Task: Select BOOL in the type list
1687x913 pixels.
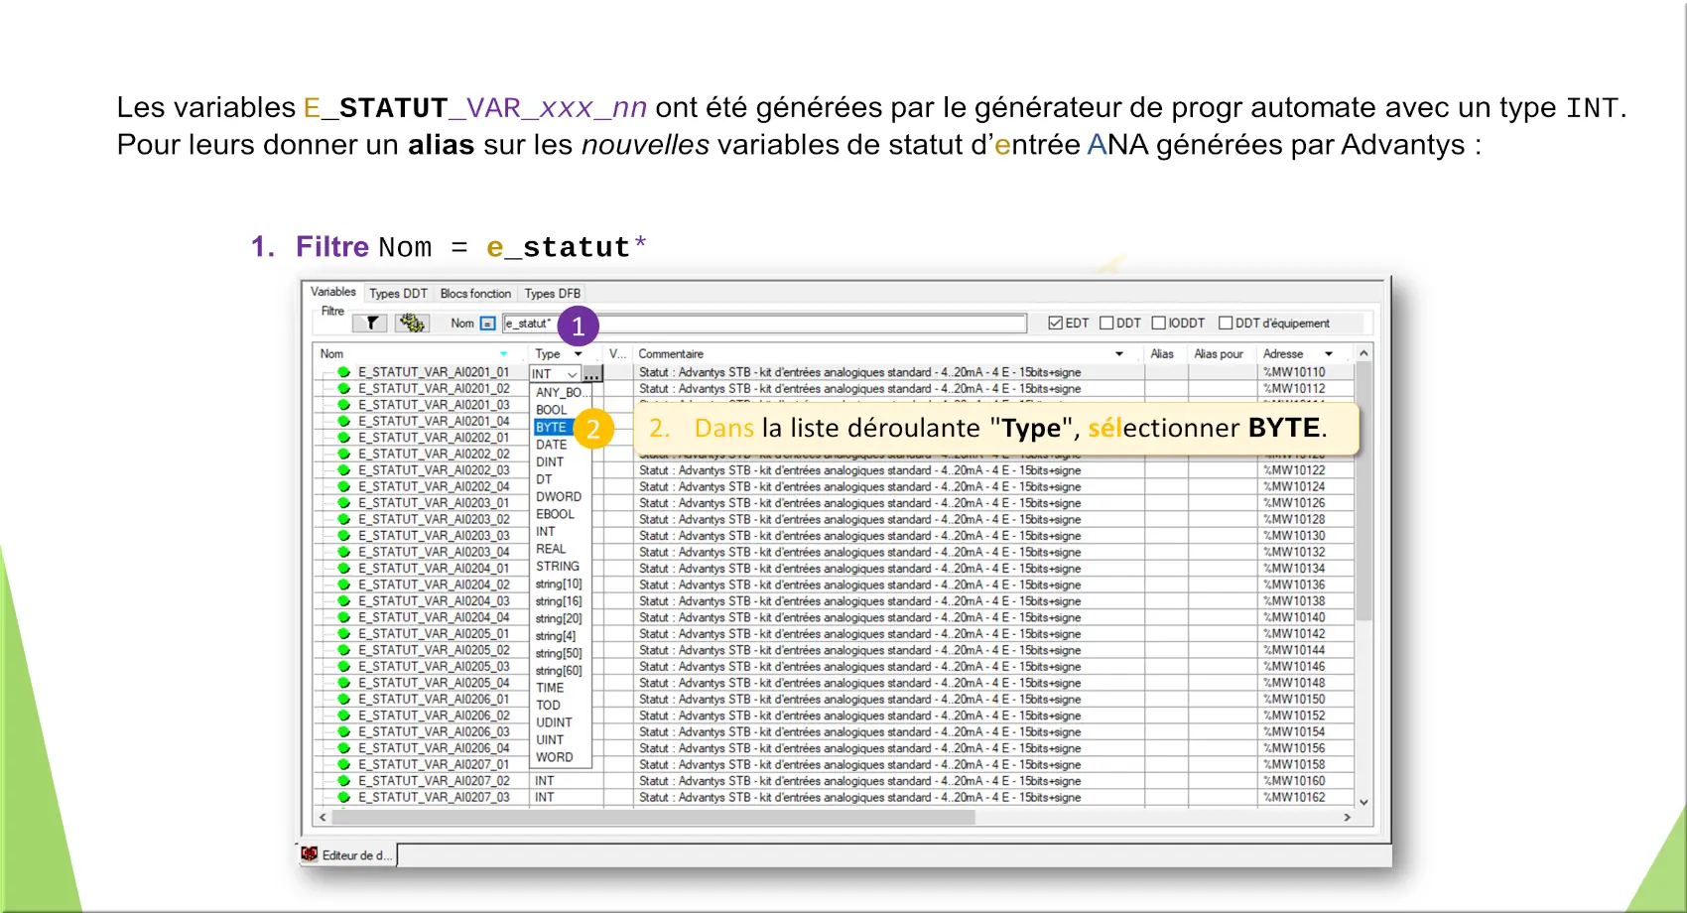Action: click(x=552, y=410)
